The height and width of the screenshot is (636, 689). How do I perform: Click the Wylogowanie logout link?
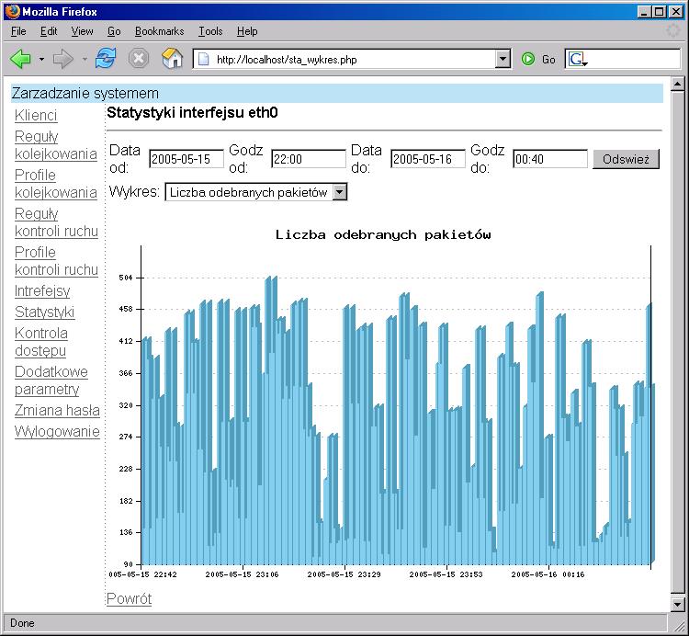(x=57, y=432)
